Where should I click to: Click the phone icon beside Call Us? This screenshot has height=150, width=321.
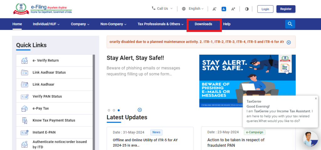coord(154,8)
